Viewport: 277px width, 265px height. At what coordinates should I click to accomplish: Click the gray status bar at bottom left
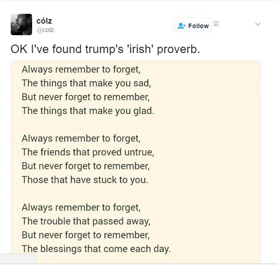click(18, 259)
